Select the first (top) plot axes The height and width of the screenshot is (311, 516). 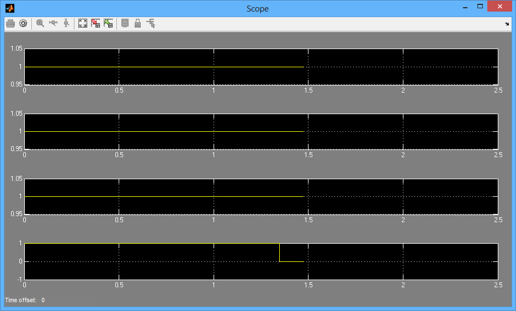[x=261, y=67]
